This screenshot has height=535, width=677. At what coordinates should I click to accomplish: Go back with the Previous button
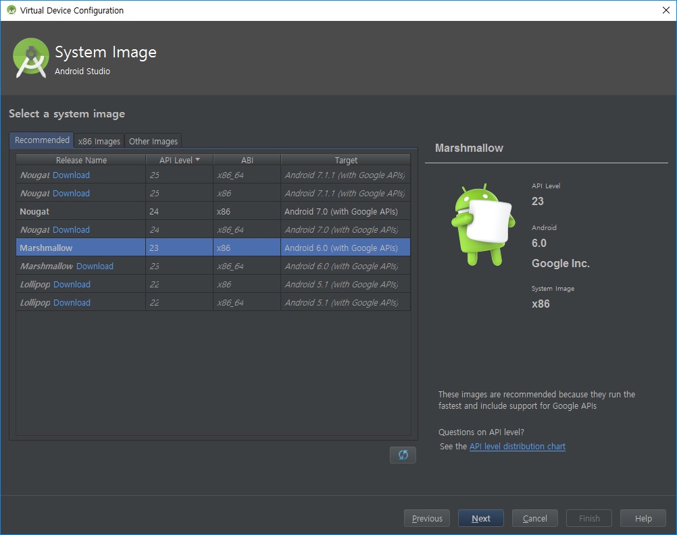(427, 518)
